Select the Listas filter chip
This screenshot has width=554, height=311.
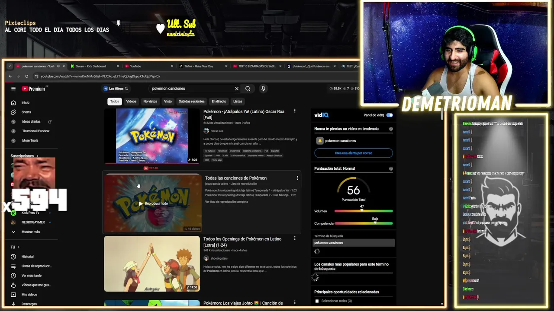(238, 102)
